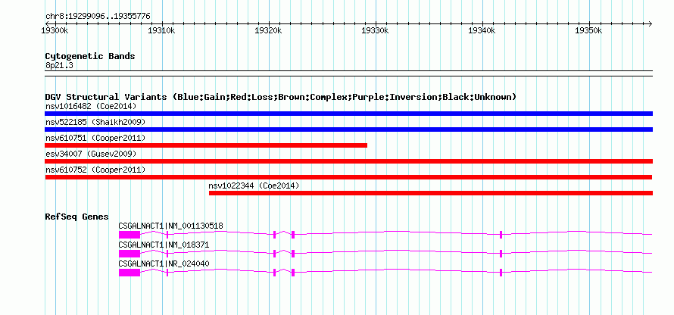
Task: Click the 19340k ruler label
Action: [482, 30]
